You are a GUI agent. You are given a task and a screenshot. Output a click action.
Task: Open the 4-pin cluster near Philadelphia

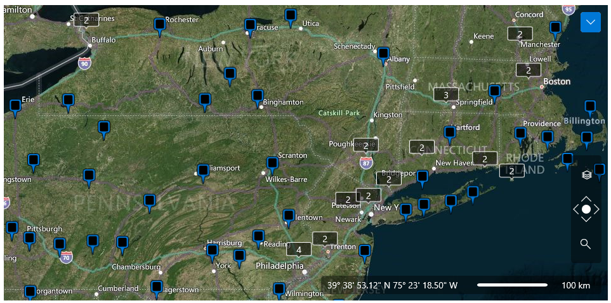point(299,250)
